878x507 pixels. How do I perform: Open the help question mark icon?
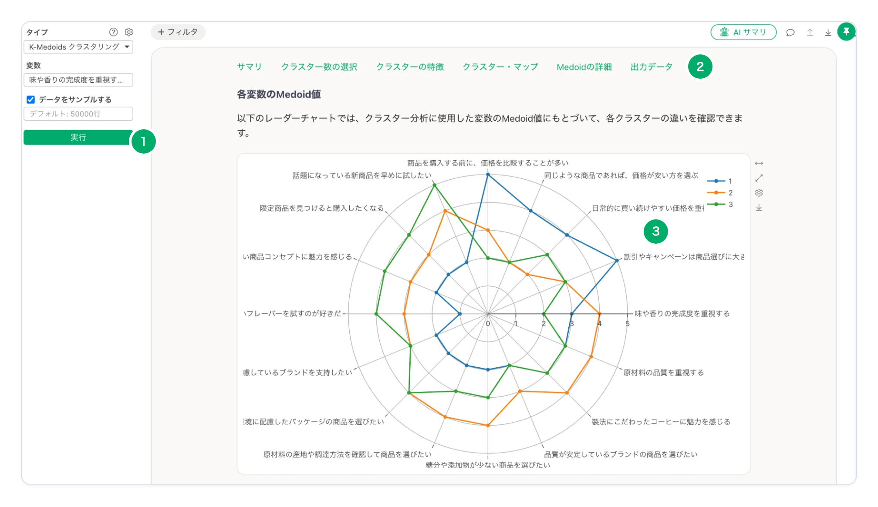[x=113, y=32]
